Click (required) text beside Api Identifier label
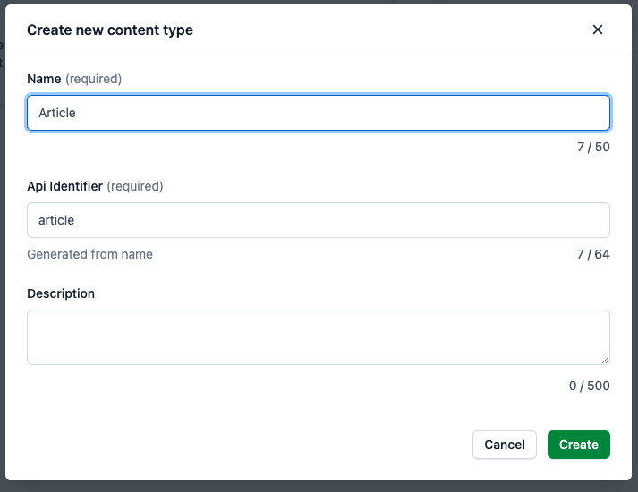Viewport: 638px width, 492px height. point(135,186)
